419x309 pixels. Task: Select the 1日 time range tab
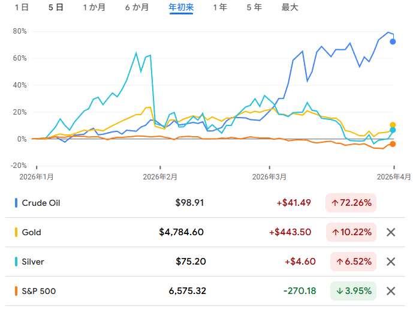[21, 8]
